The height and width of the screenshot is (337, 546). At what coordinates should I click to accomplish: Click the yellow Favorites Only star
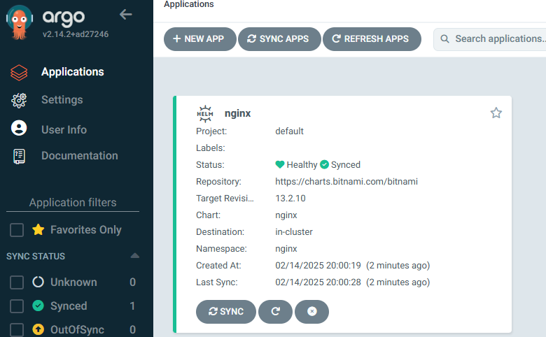tap(38, 229)
